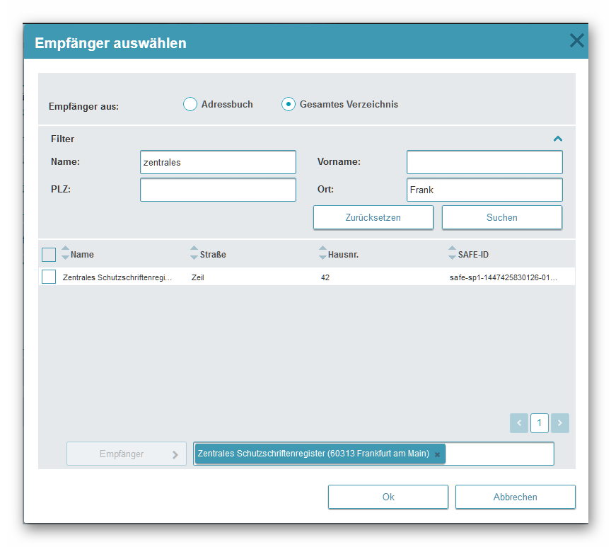Viewport: 611px width, 547px height.
Task: Go to the next results page arrow
Action: pos(559,423)
